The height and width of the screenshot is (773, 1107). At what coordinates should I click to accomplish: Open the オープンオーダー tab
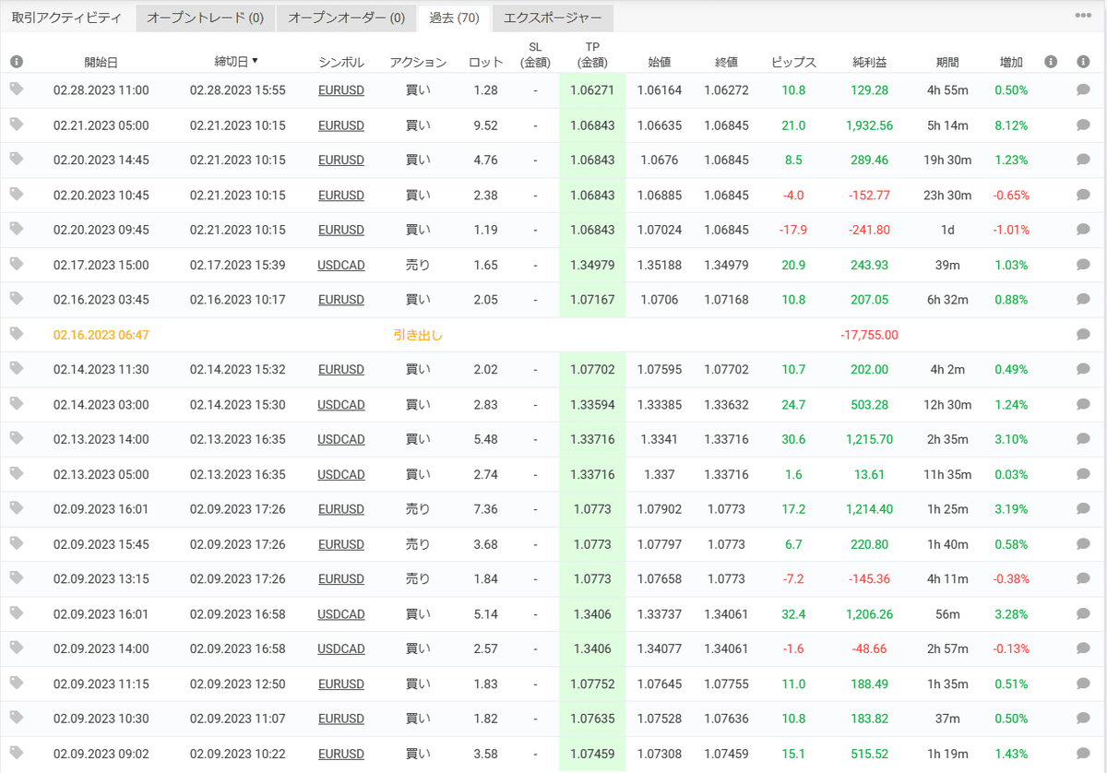tap(347, 18)
